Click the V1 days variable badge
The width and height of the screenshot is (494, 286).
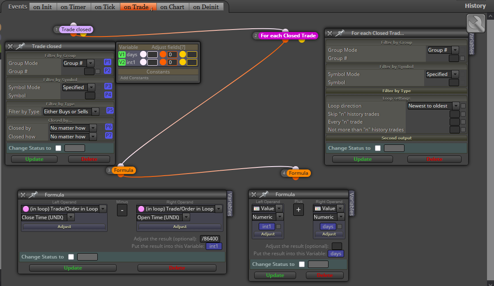click(122, 55)
